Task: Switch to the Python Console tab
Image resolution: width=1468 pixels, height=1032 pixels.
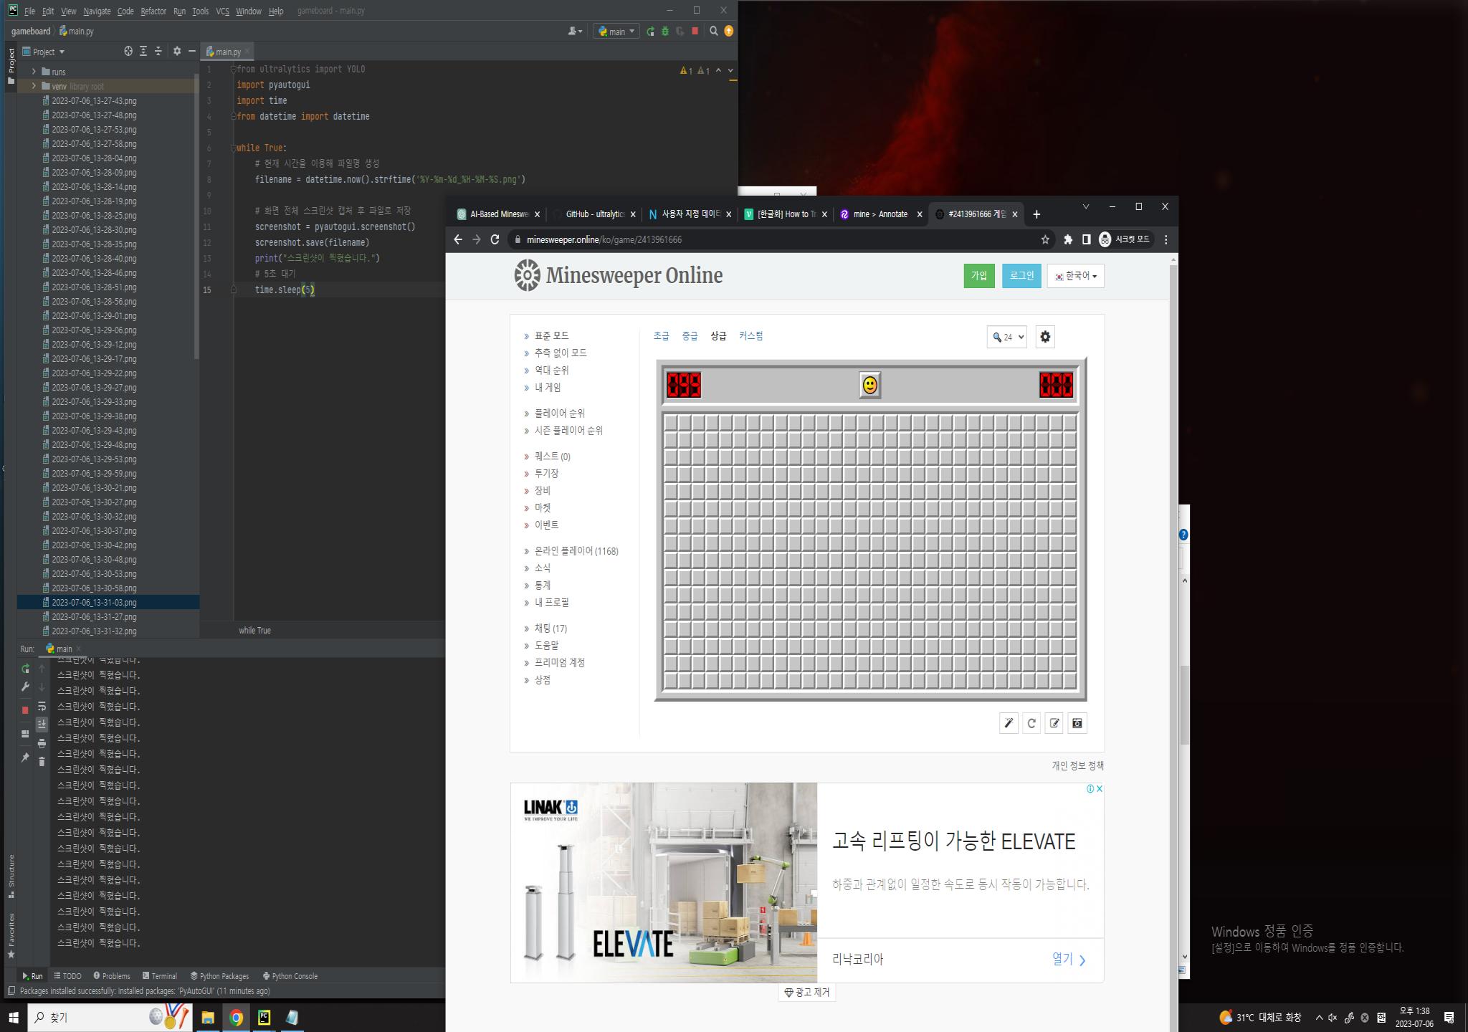Action: click(290, 976)
